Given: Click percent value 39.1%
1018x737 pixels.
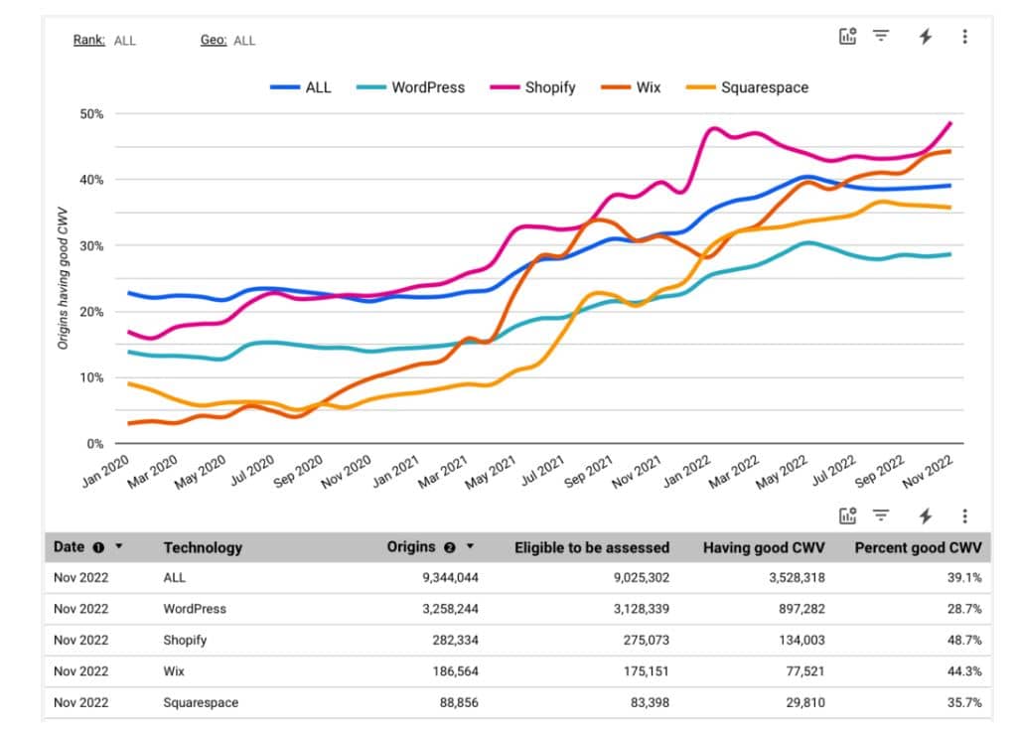Looking at the screenshot, I should point(964,577).
